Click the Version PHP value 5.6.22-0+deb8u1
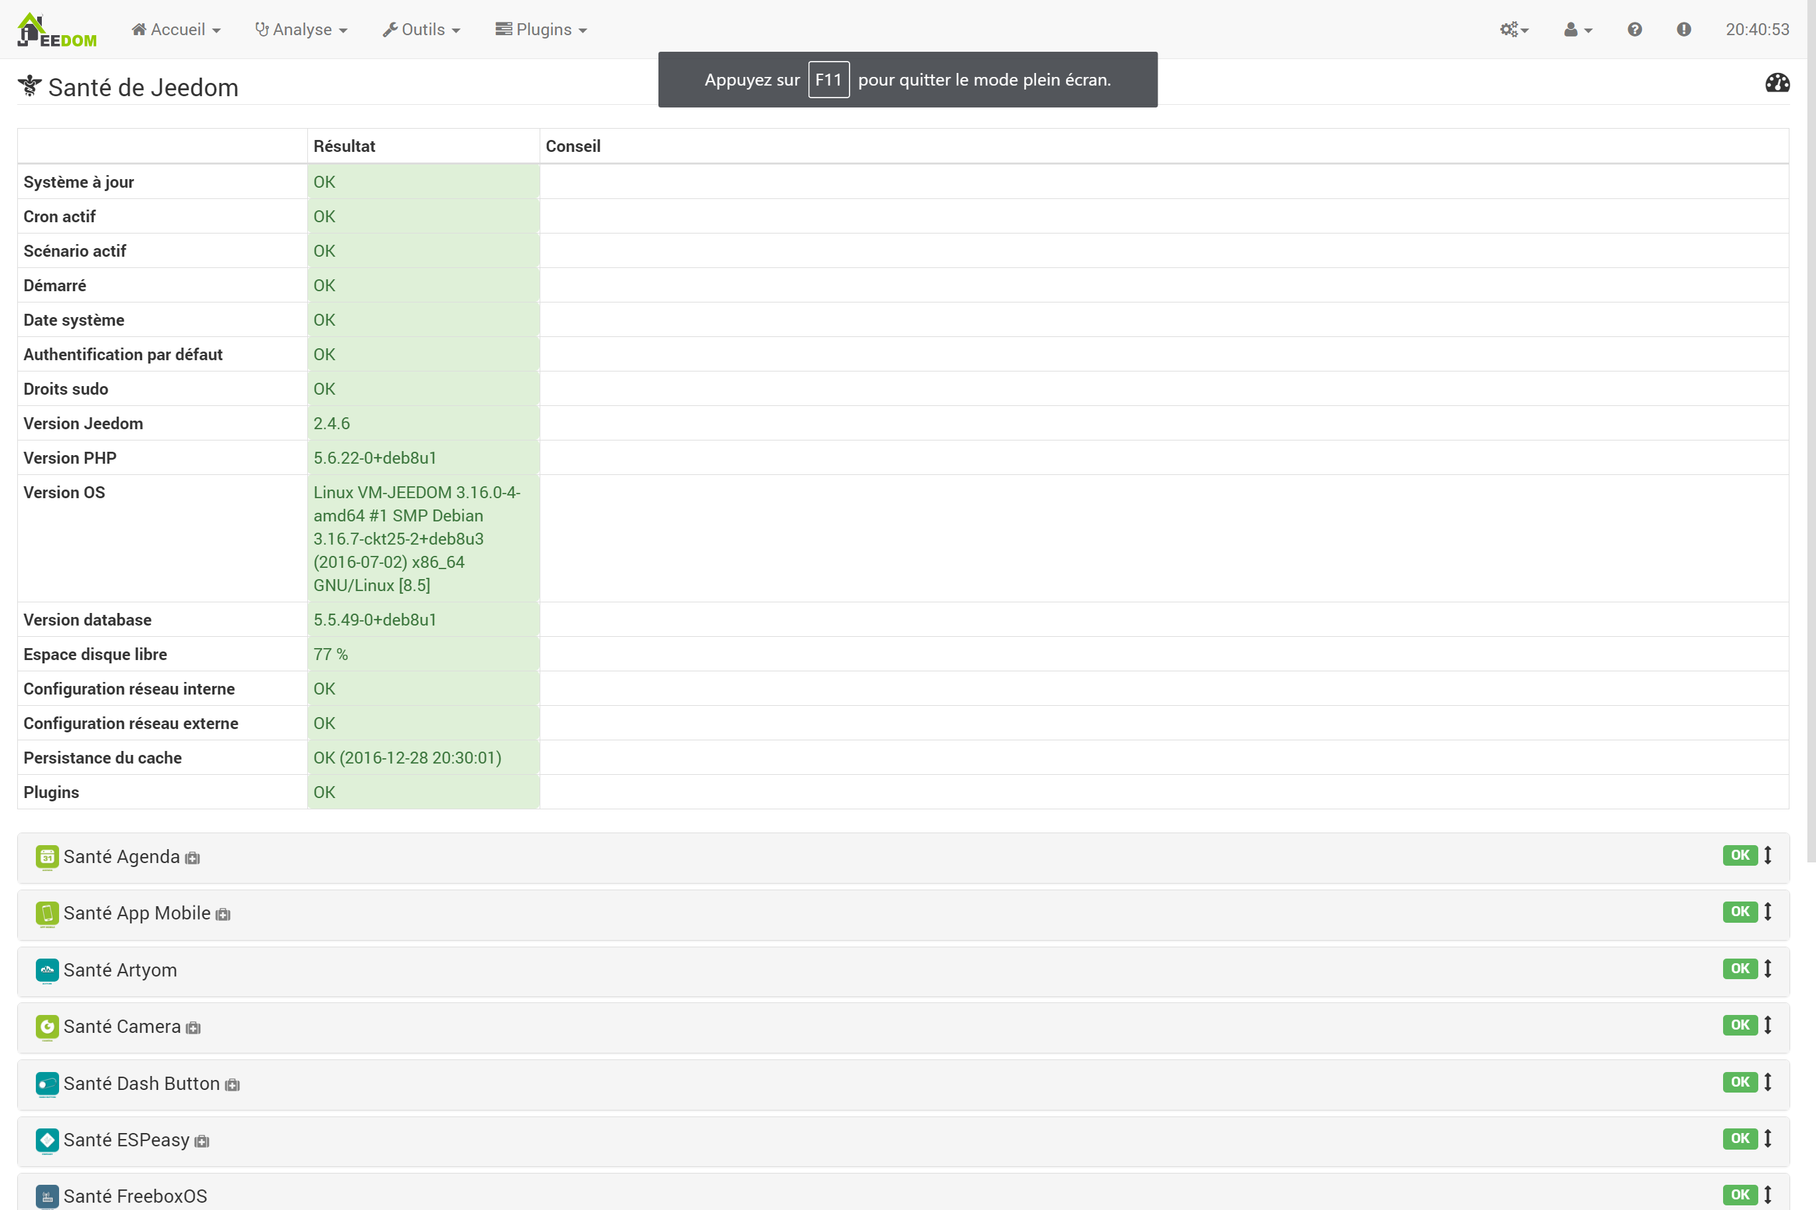 pyautogui.click(x=375, y=458)
